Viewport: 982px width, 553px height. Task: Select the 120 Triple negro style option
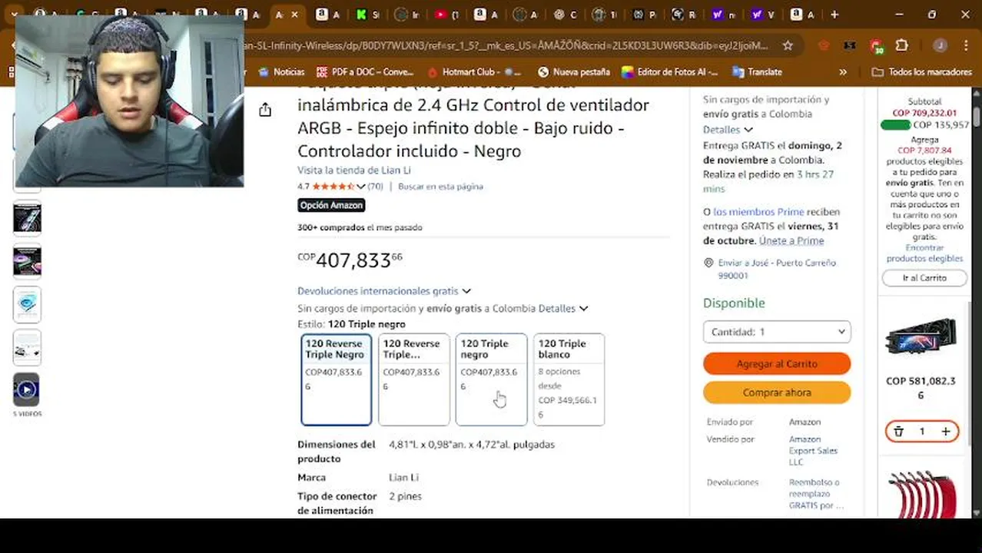(492, 379)
